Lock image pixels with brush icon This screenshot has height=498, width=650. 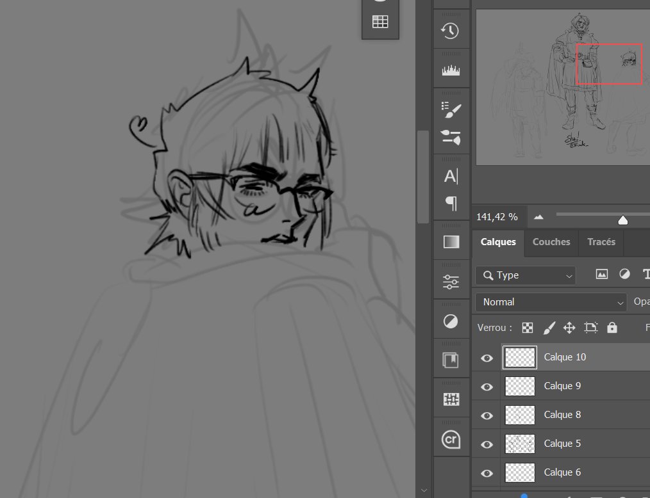point(549,328)
